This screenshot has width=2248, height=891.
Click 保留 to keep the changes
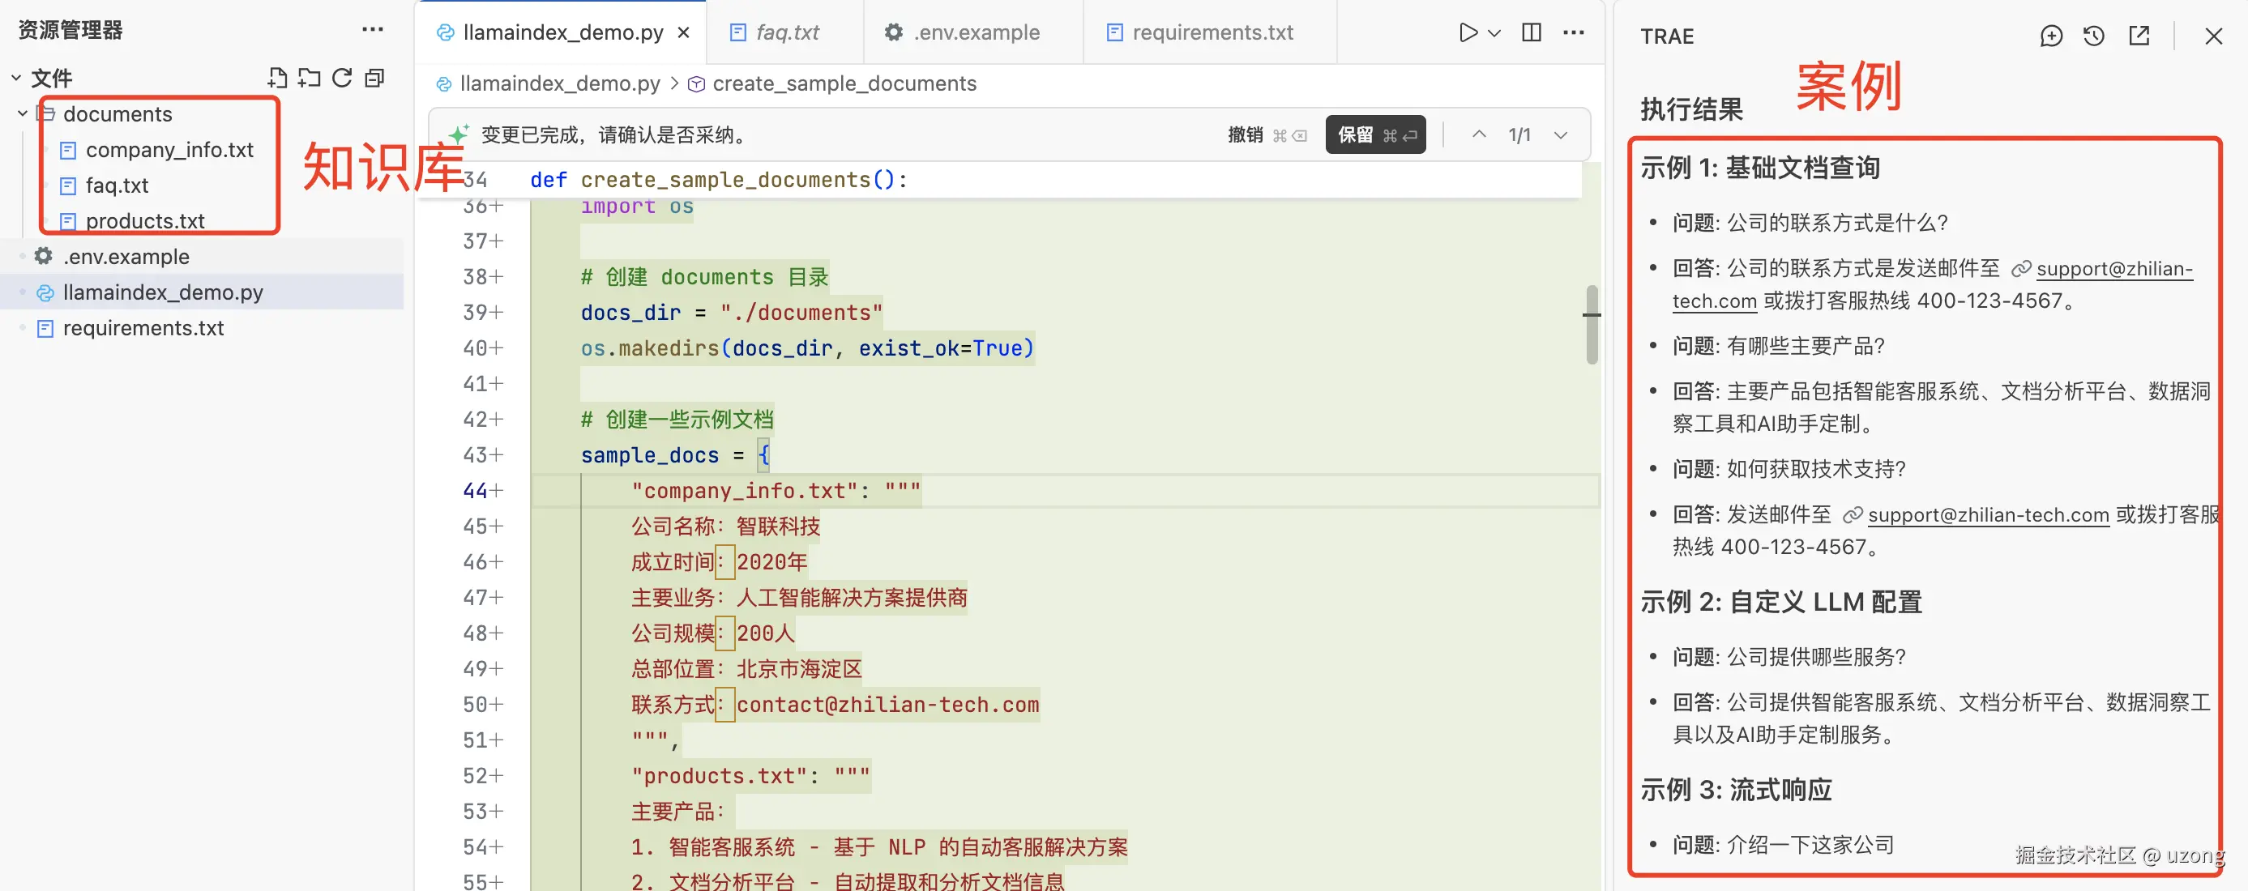pos(1374,134)
